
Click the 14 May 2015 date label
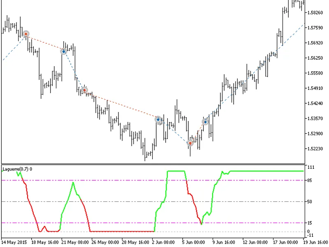click(14, 242)
